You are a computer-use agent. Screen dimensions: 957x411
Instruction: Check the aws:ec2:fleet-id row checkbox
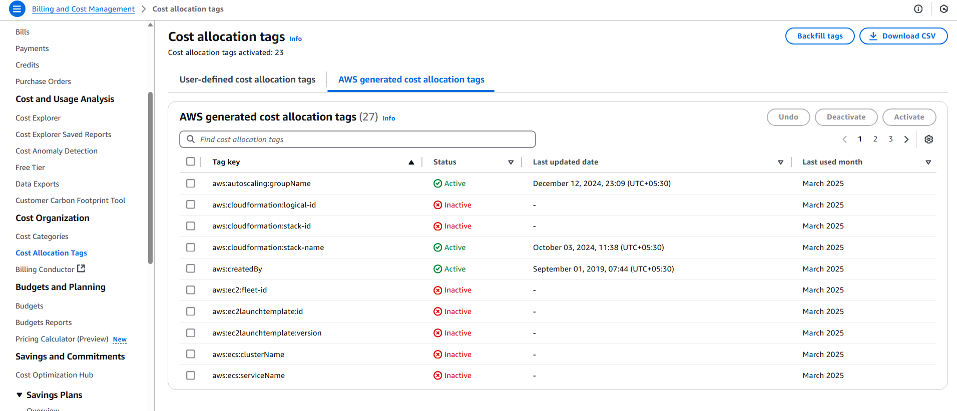191,290
